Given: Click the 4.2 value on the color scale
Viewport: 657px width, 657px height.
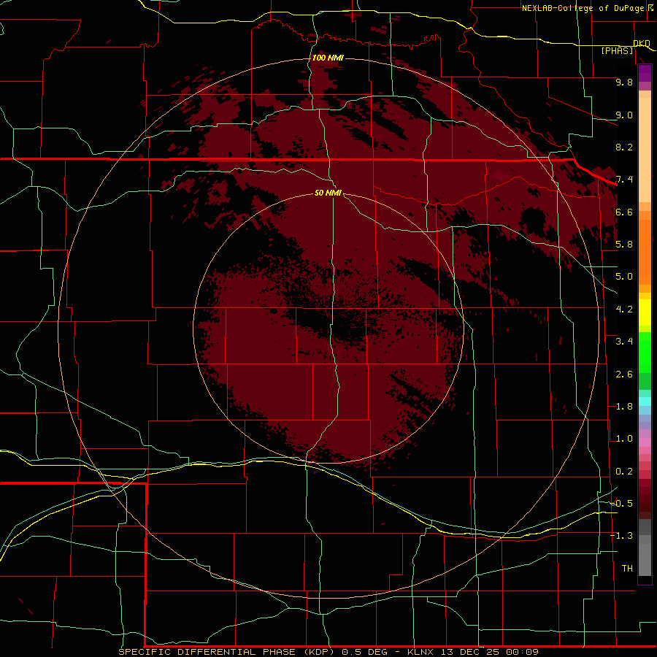Looking at the screenshot, I should 624,310.
